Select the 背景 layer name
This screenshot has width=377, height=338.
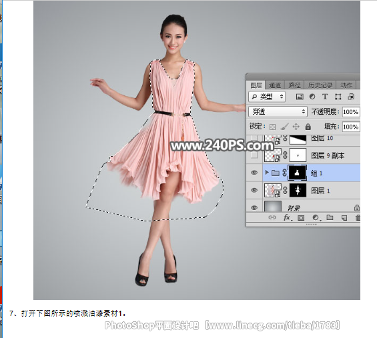tap(294, 208)
